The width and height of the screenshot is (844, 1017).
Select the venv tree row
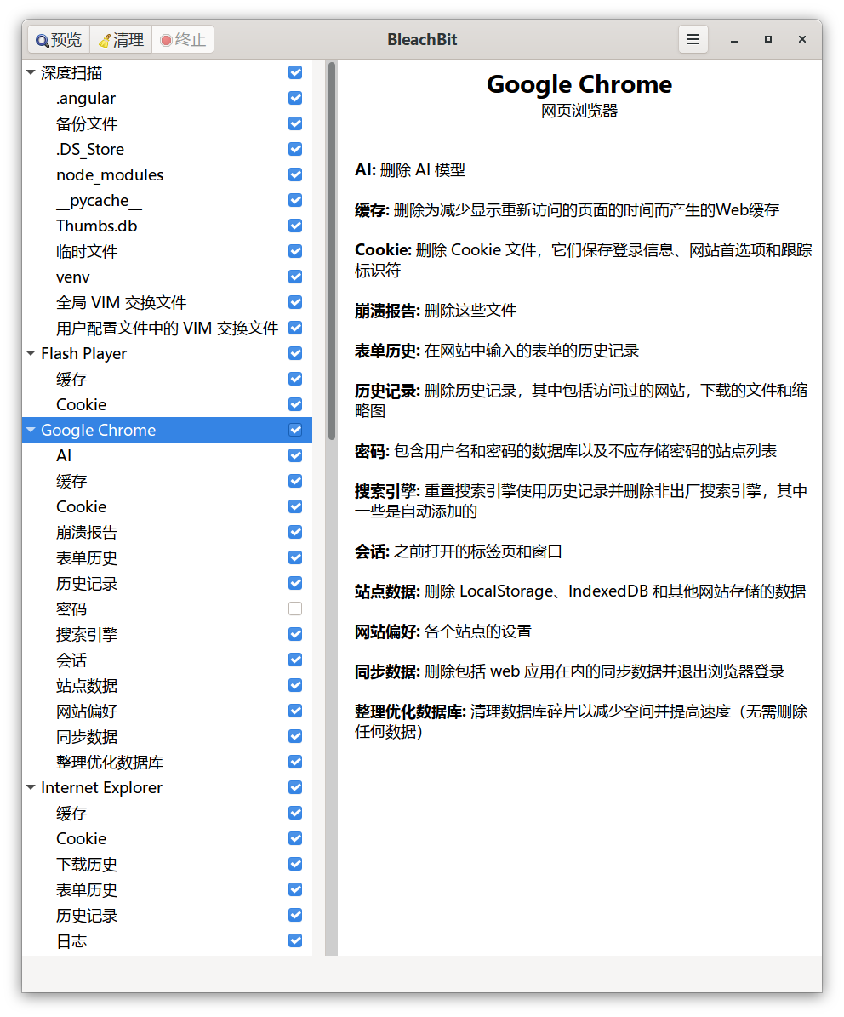click(x=168, y=277)
